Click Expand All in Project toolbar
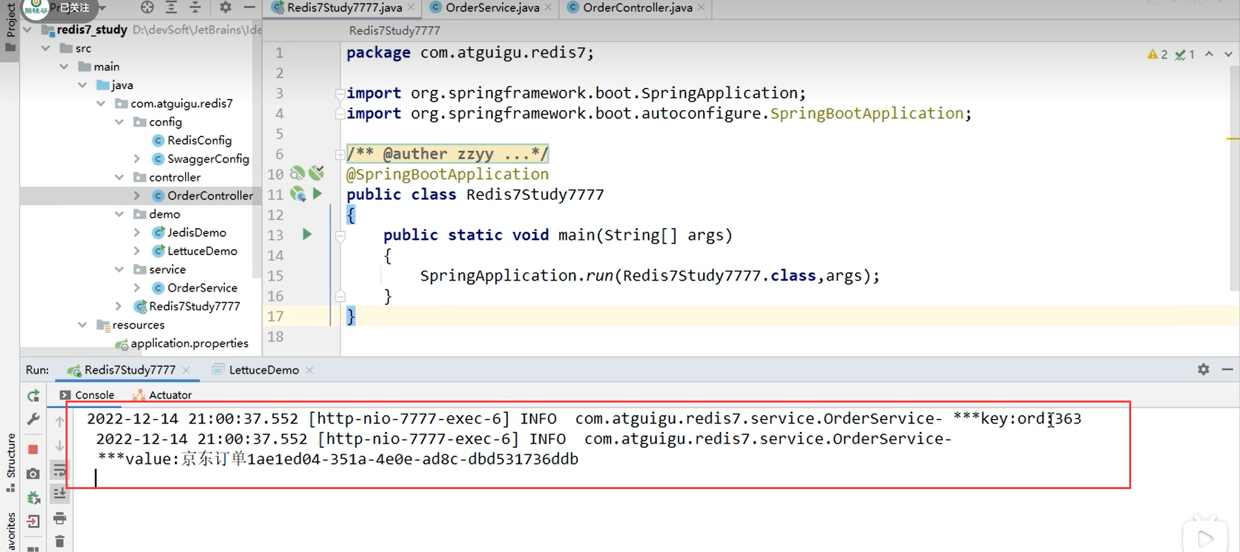 (x=171, y=7)
